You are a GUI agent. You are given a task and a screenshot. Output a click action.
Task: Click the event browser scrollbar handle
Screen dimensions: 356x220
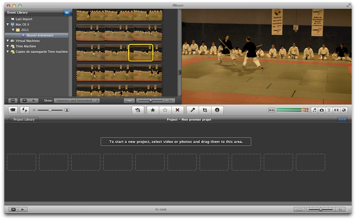179,72
